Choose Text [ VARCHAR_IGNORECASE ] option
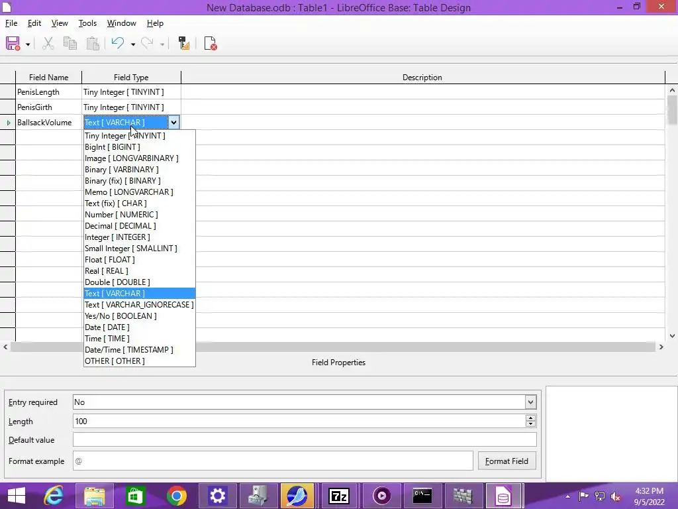Image resolution: width=678 pixels, height=509 pixels. (x=139, y=304)
